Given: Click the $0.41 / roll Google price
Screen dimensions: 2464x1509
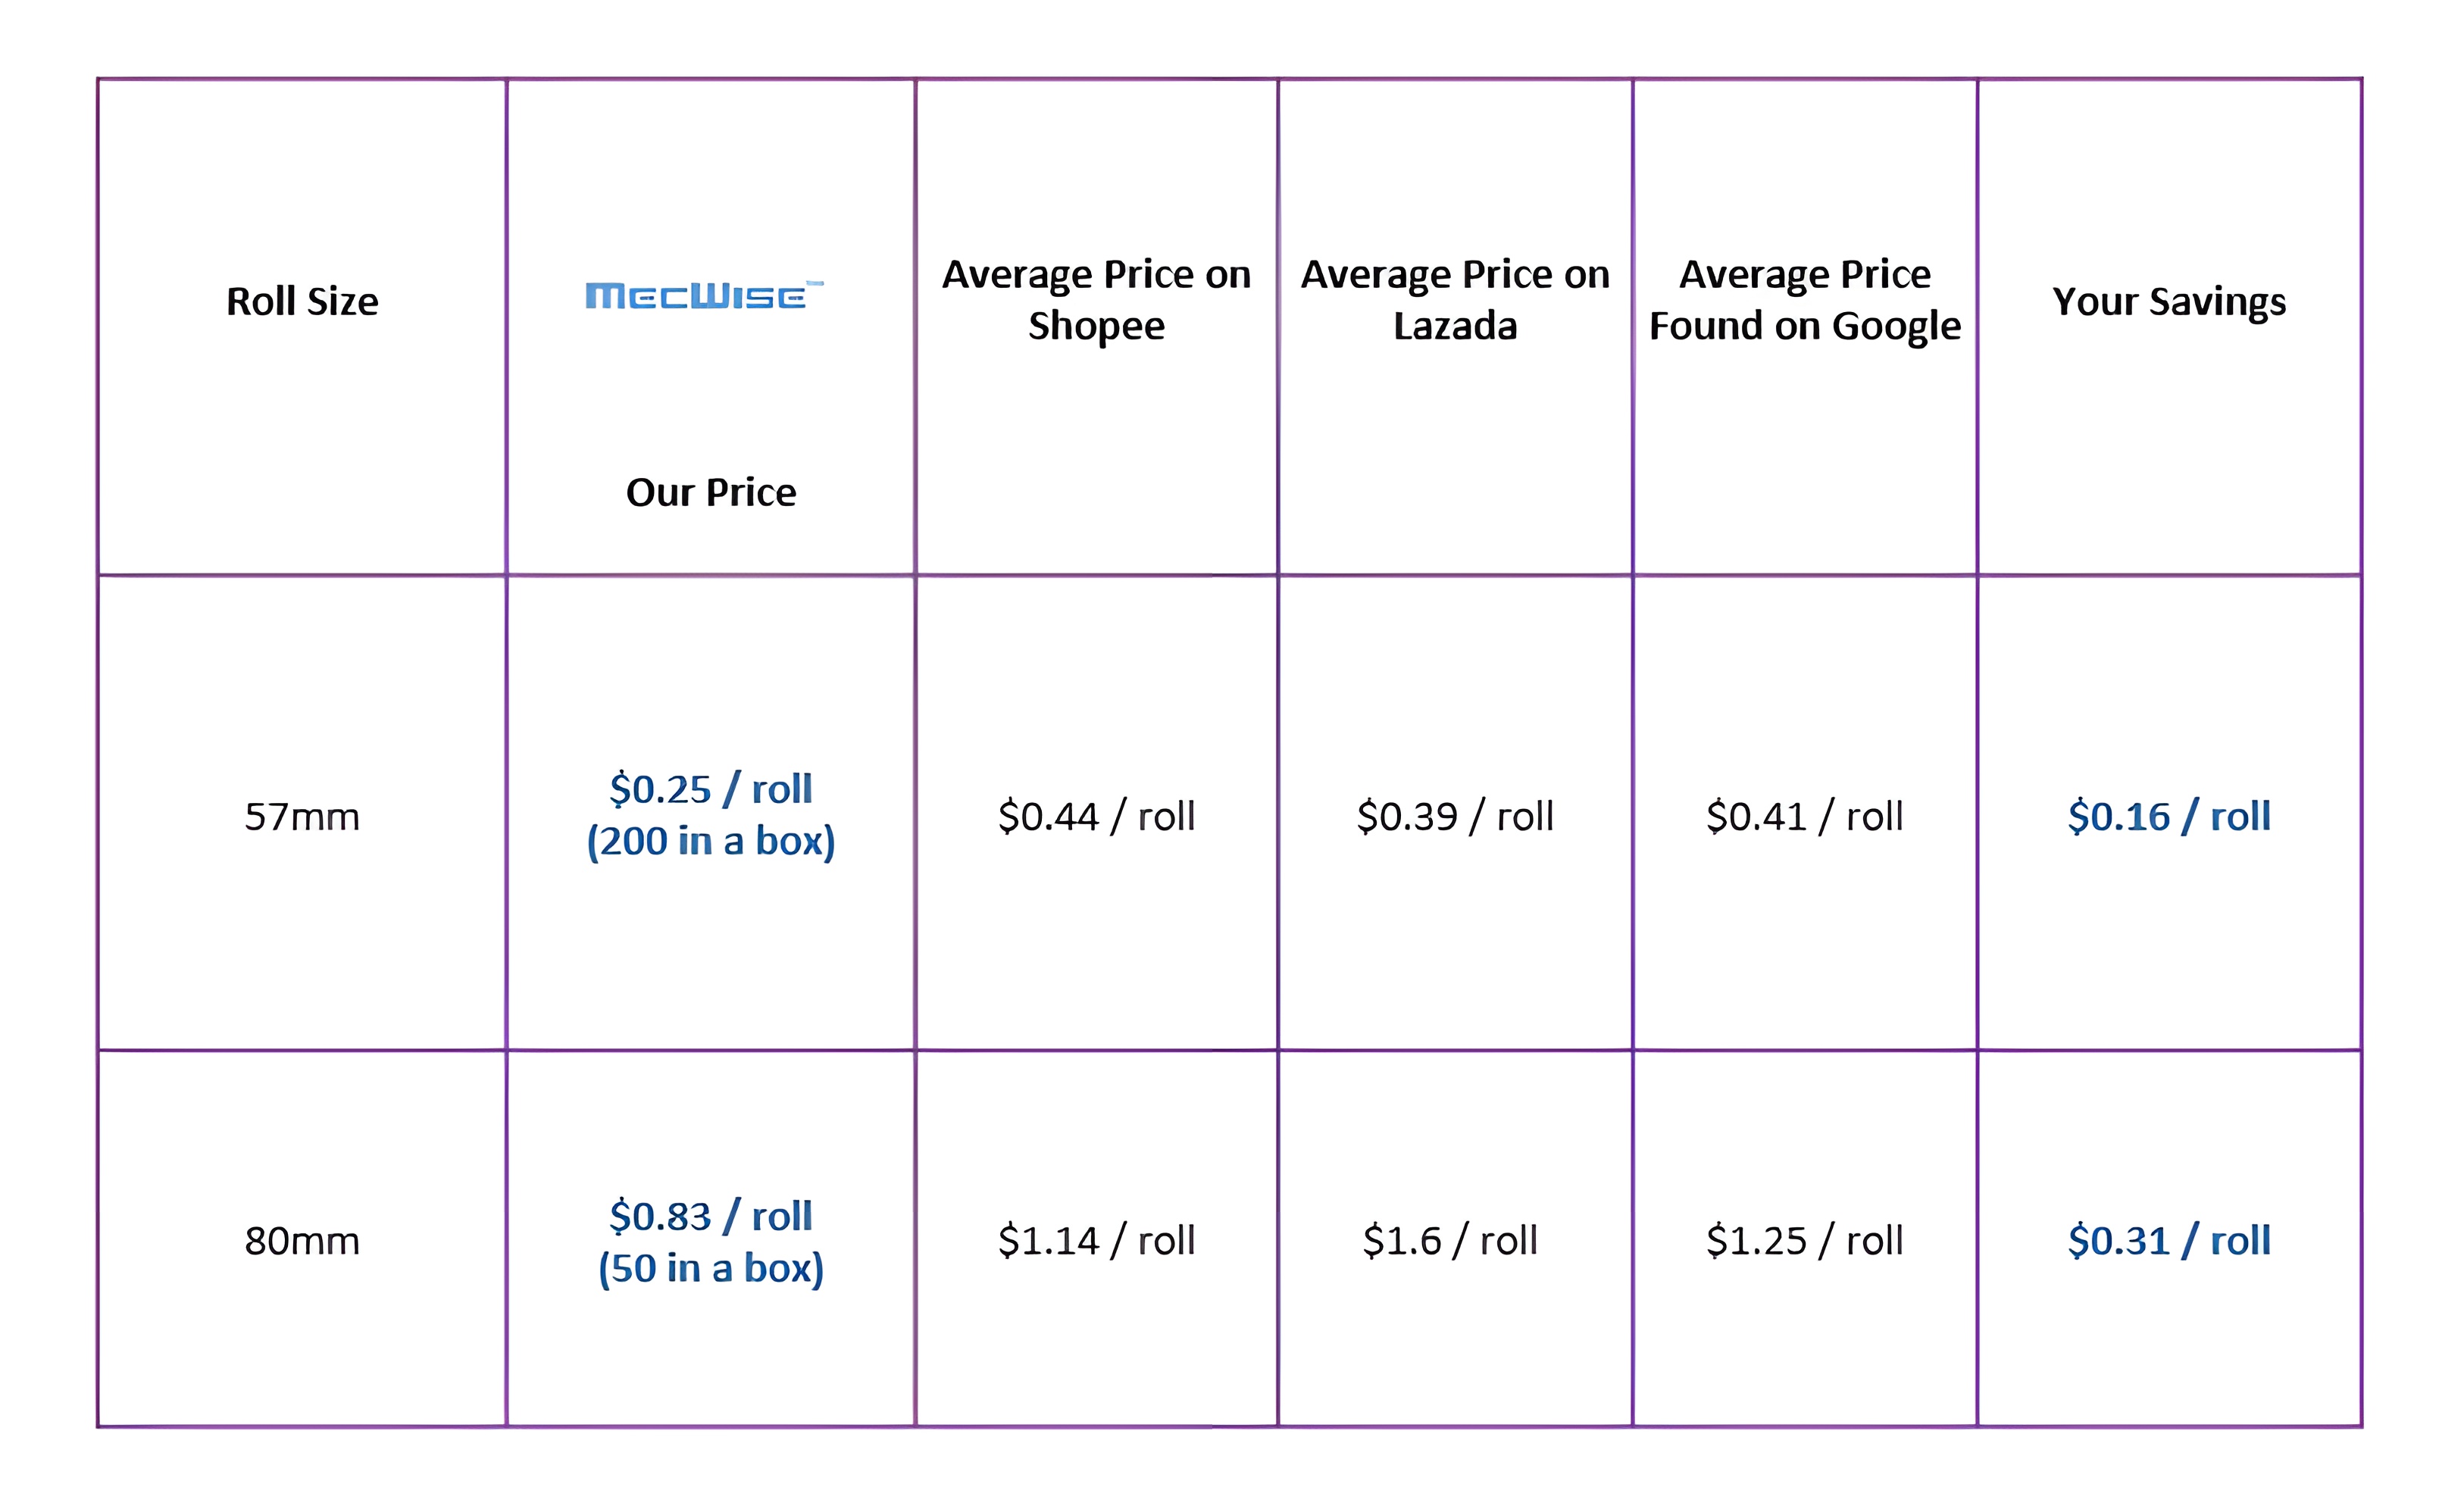Looking at the screenshot, I should (1804, 817).
